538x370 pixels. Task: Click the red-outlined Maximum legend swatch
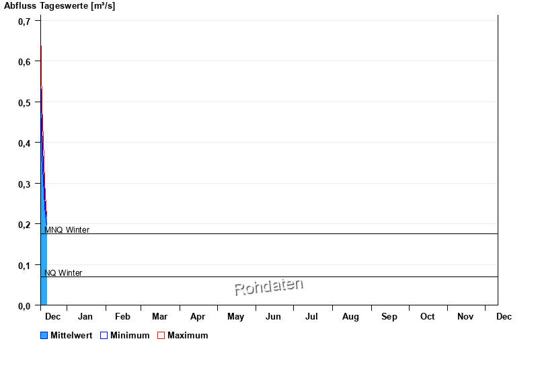tap(161, 336)
